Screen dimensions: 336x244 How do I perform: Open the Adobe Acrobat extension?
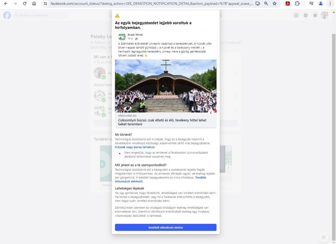pos(288,4)
